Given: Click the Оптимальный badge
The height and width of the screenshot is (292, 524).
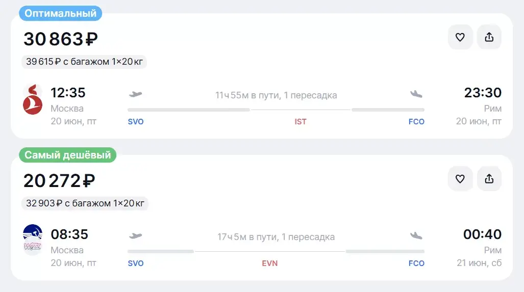Looking at the screenshot, I should pos(61,13).
